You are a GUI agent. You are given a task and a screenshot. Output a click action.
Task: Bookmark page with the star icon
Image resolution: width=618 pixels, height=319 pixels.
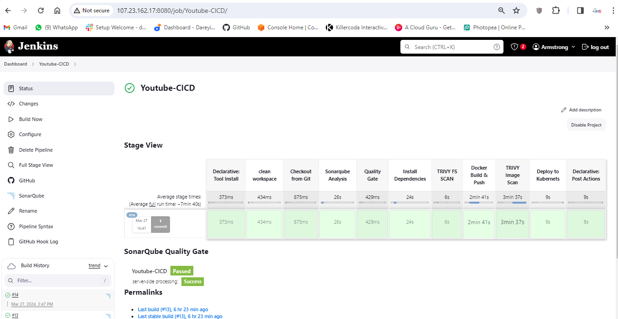click(x=516, y=11)
